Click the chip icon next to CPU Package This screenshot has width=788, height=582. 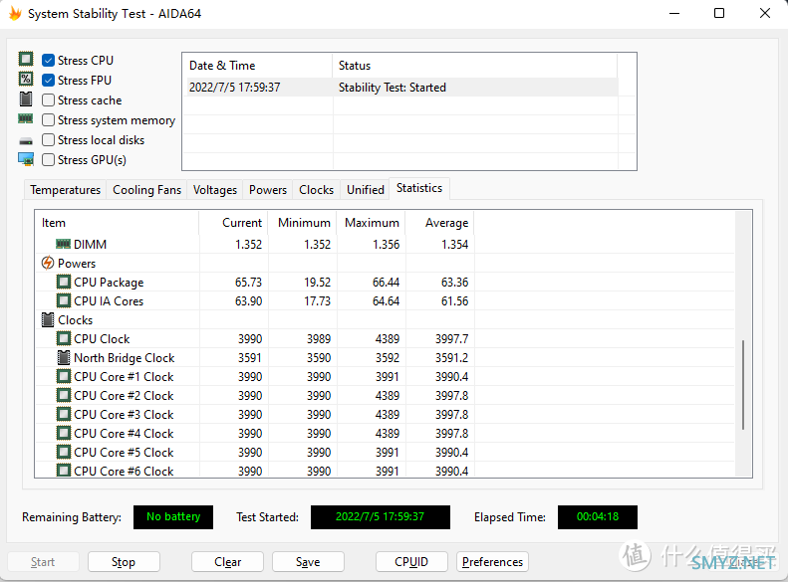tap(64, 282)
